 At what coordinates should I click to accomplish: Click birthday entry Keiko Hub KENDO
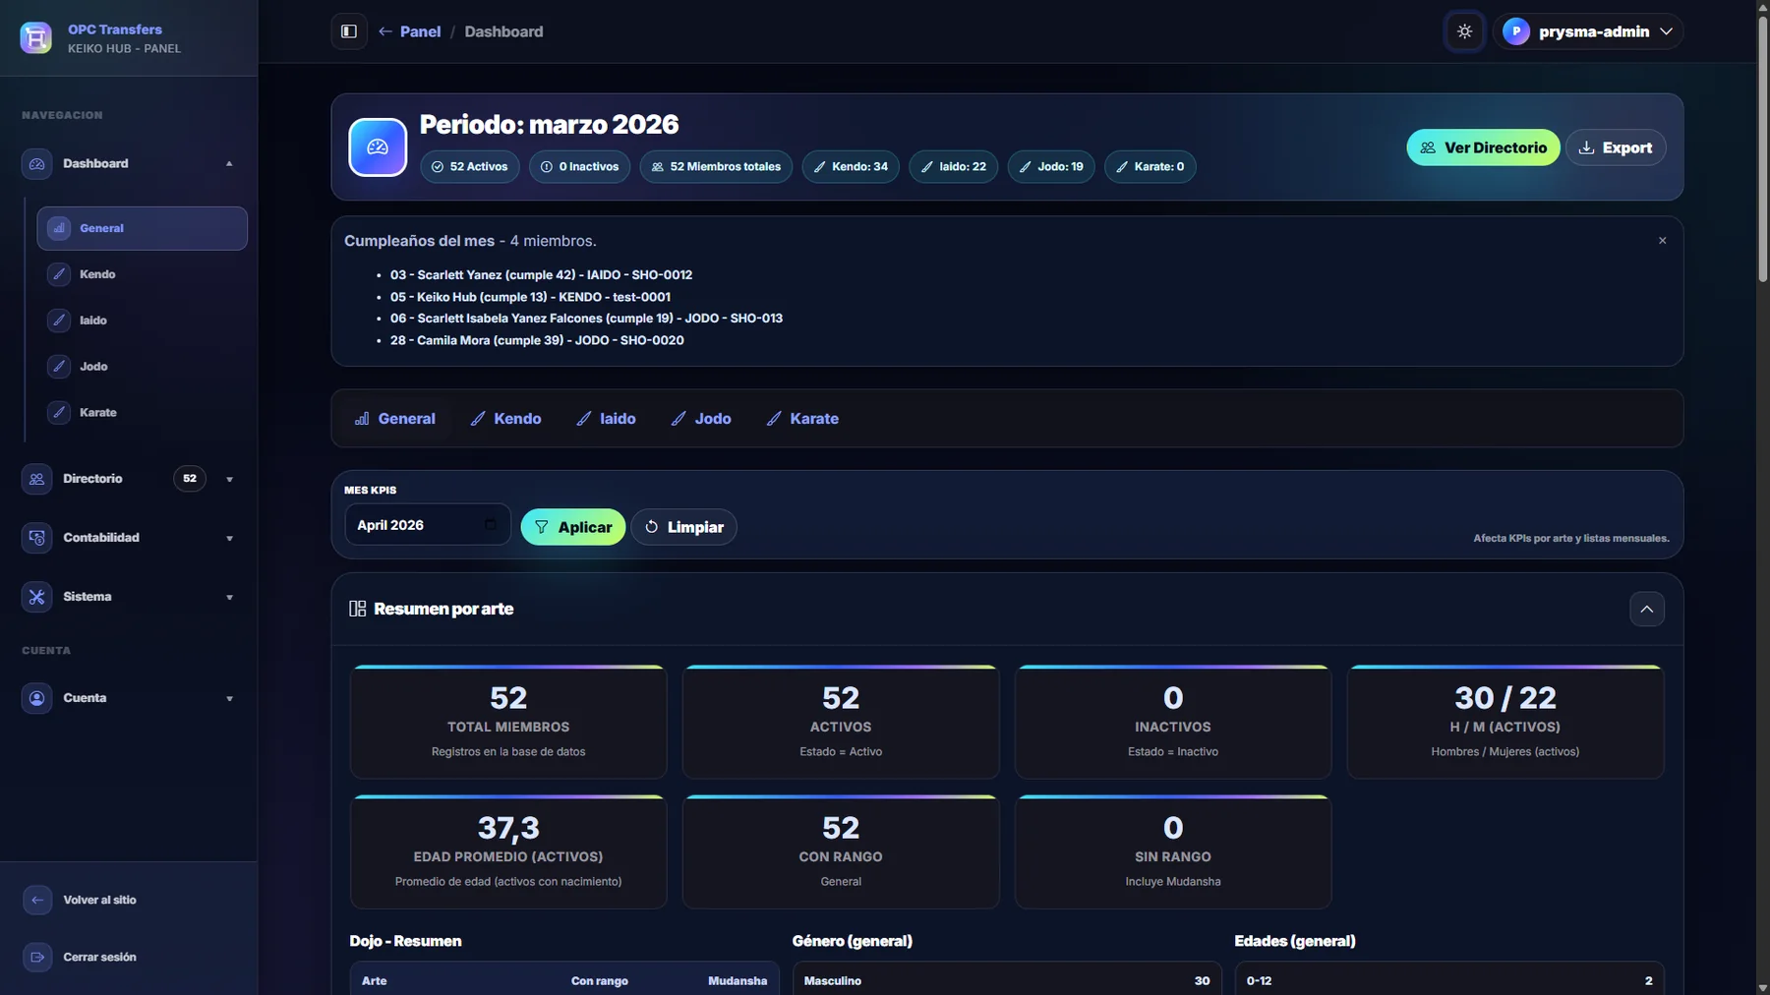(530, 297)
